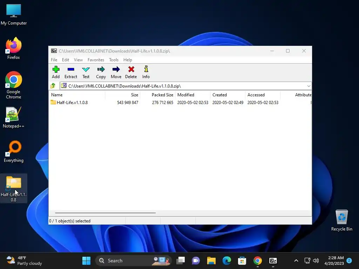Click the taskbar Search box
This screenshot has width=359, height=269.
[x=133, y=261]
